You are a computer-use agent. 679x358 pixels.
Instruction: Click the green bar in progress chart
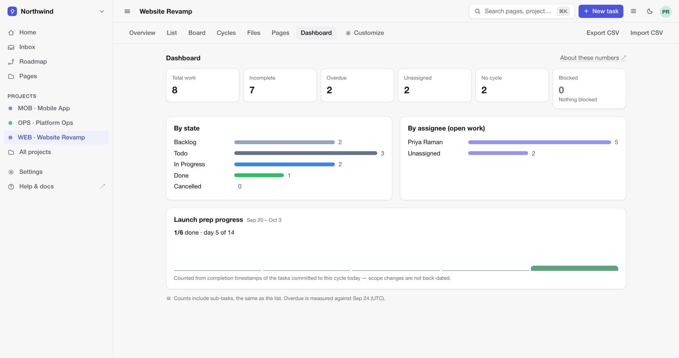(x=574, y=268)
